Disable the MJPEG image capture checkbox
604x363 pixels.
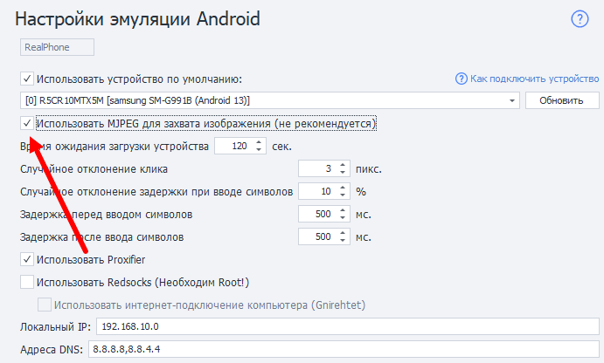point(27,124)
